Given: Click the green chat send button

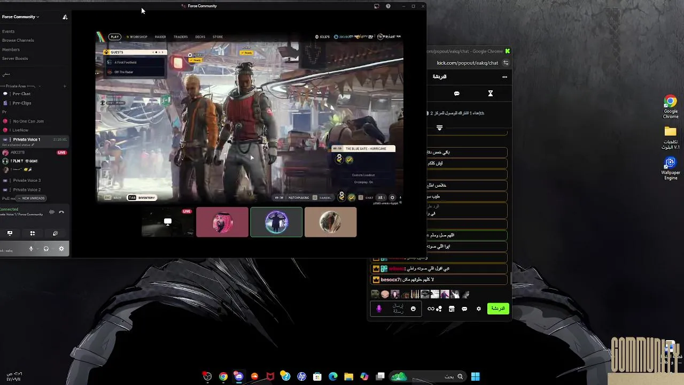Looking at the screenshot, I should click(498, 309).
